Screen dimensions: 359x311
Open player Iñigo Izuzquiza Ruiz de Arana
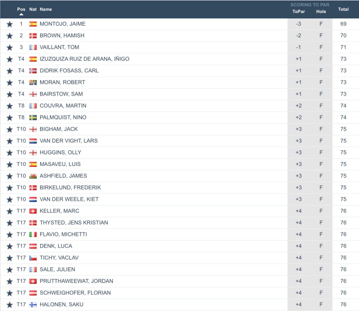pyautogui.click(x=84, y=59)
